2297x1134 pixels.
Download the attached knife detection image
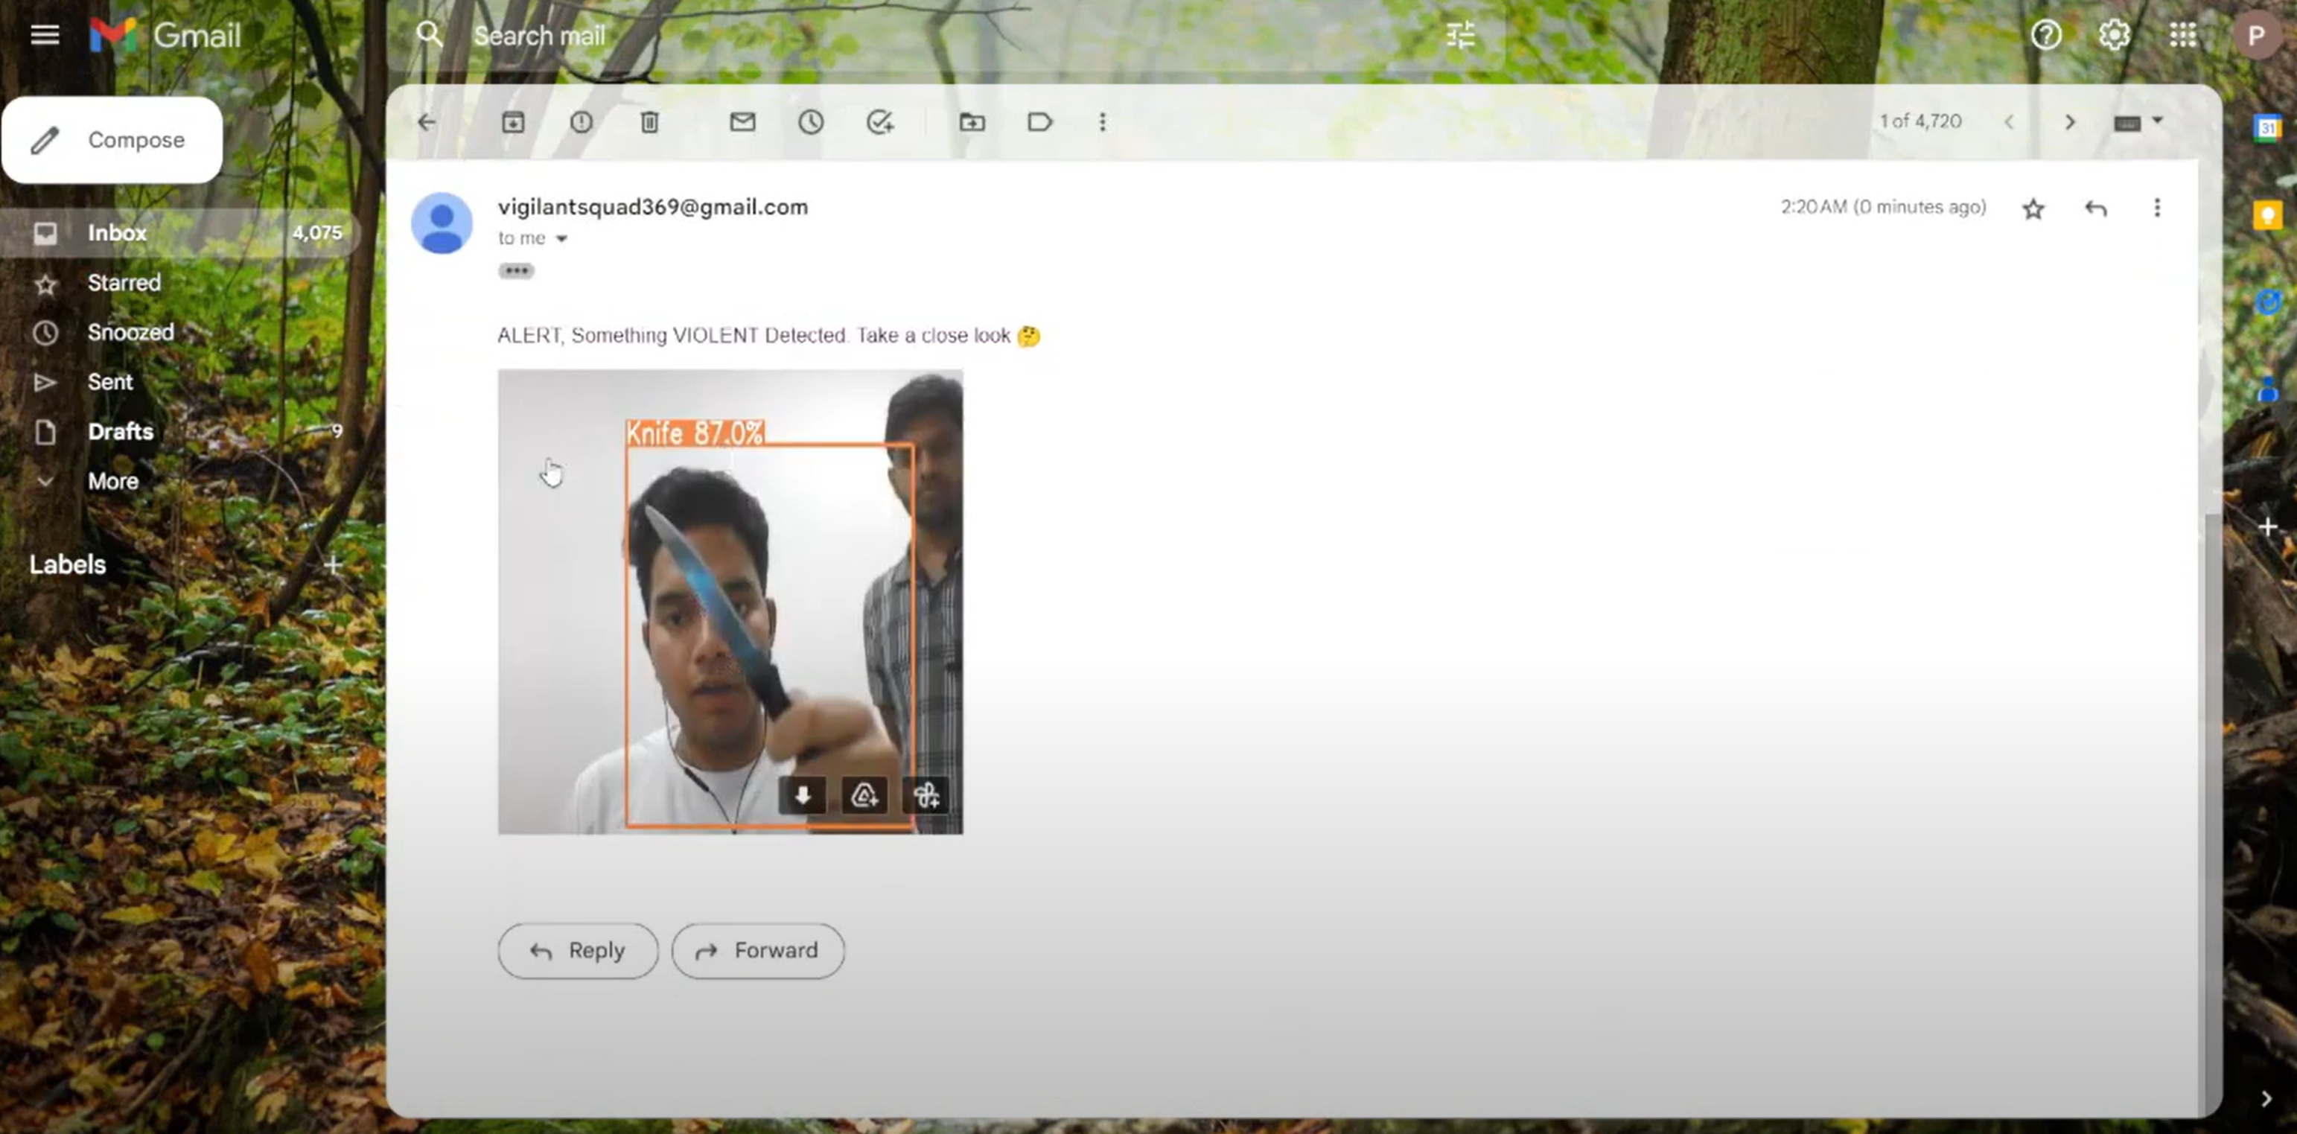point(803,795)
